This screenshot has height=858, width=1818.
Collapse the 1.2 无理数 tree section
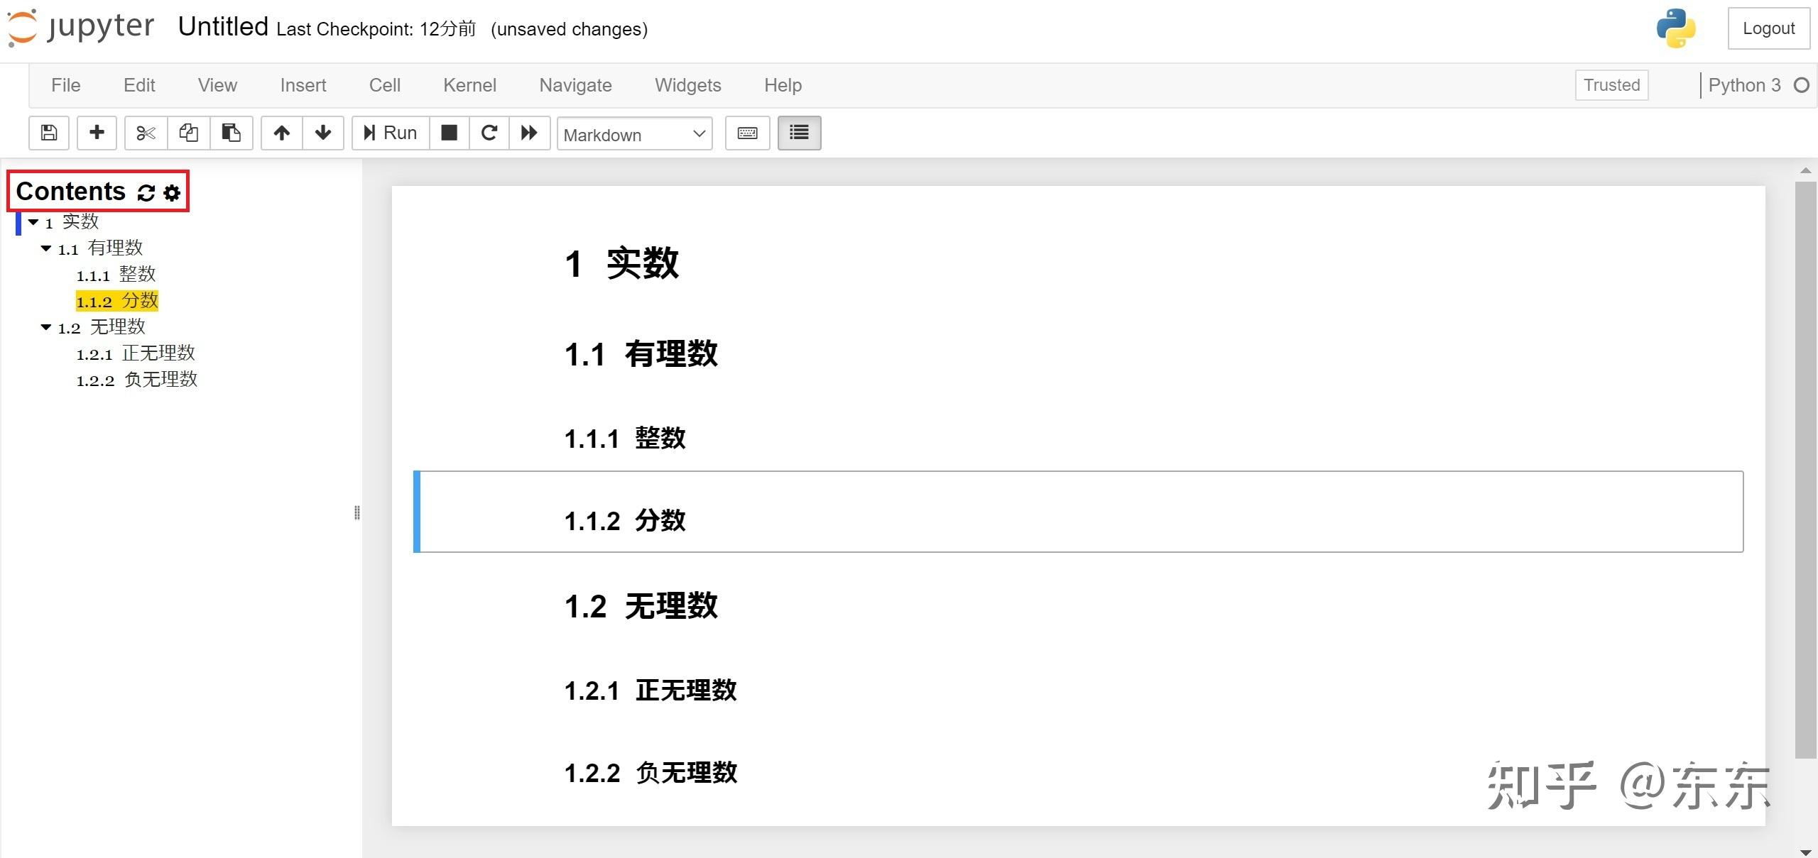click(46, 327)
